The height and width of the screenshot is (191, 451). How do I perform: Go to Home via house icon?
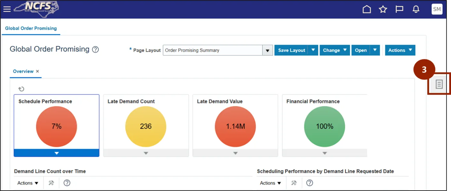366,10
